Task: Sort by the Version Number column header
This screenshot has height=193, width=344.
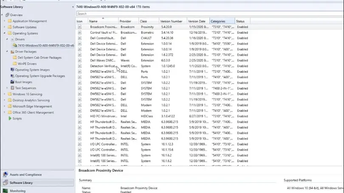Action: pyautogui.click(x=173, y=21)
